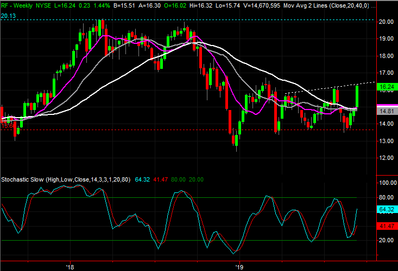Click the high value Hi=16.32

201,5
